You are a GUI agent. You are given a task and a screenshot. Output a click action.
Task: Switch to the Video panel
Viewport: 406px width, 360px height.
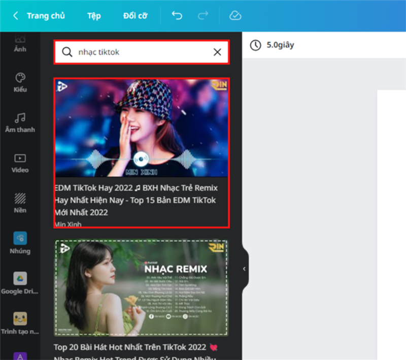pyautogui.click(x=19, y=163)
